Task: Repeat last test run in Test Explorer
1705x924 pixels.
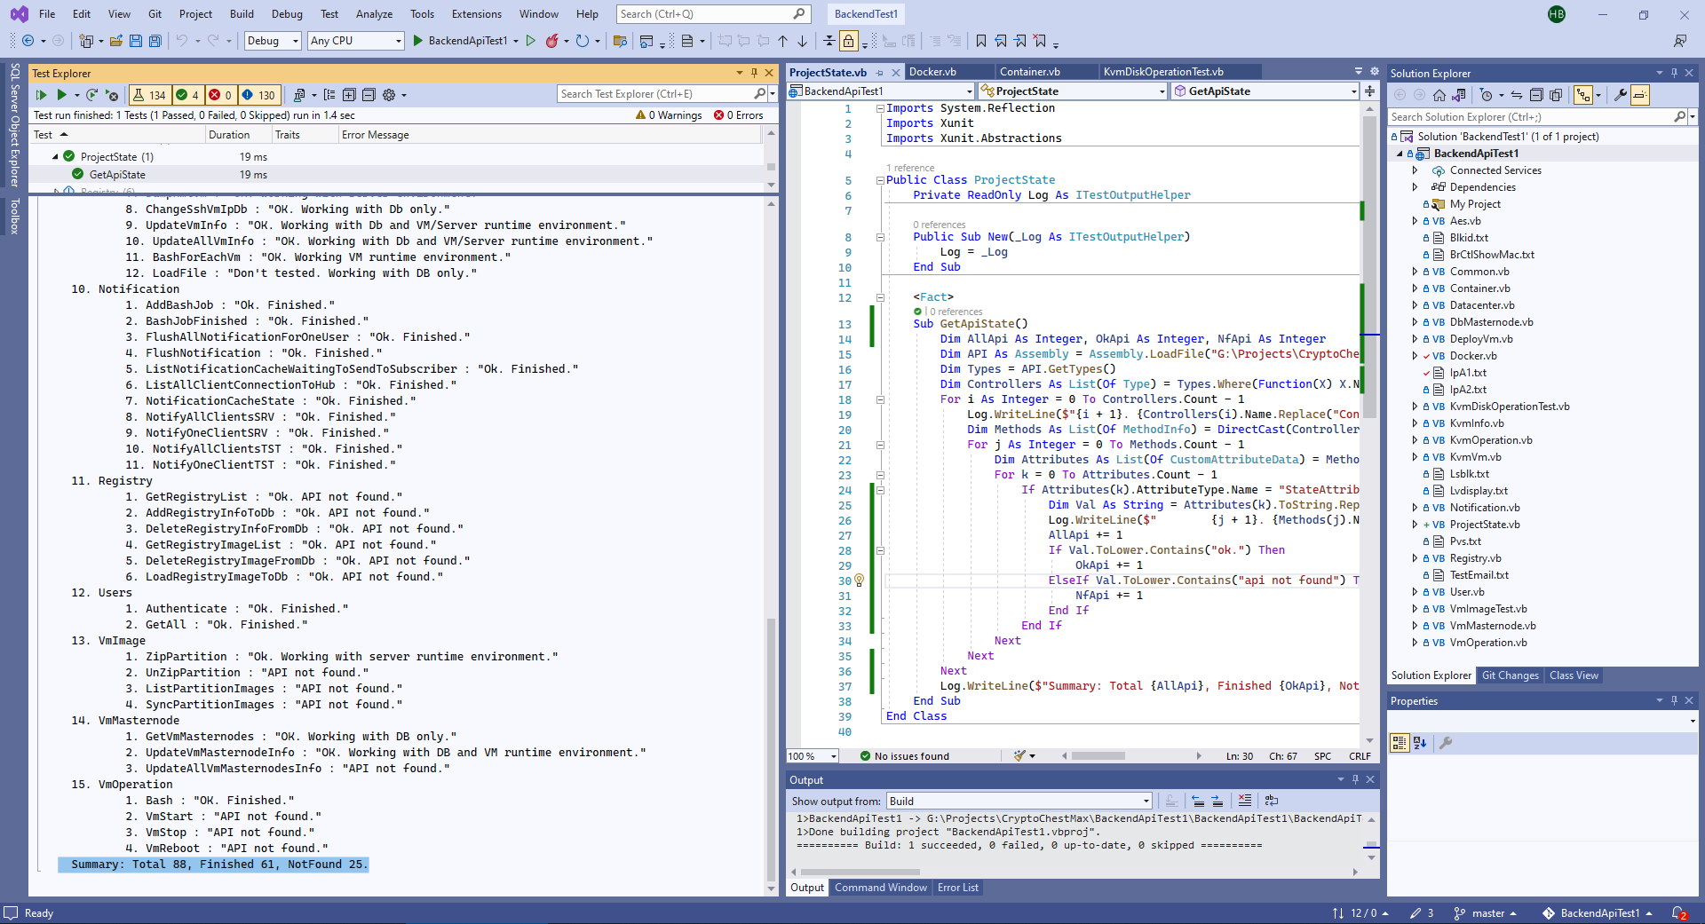Action: pyautogui.click(x=92, y=95)
